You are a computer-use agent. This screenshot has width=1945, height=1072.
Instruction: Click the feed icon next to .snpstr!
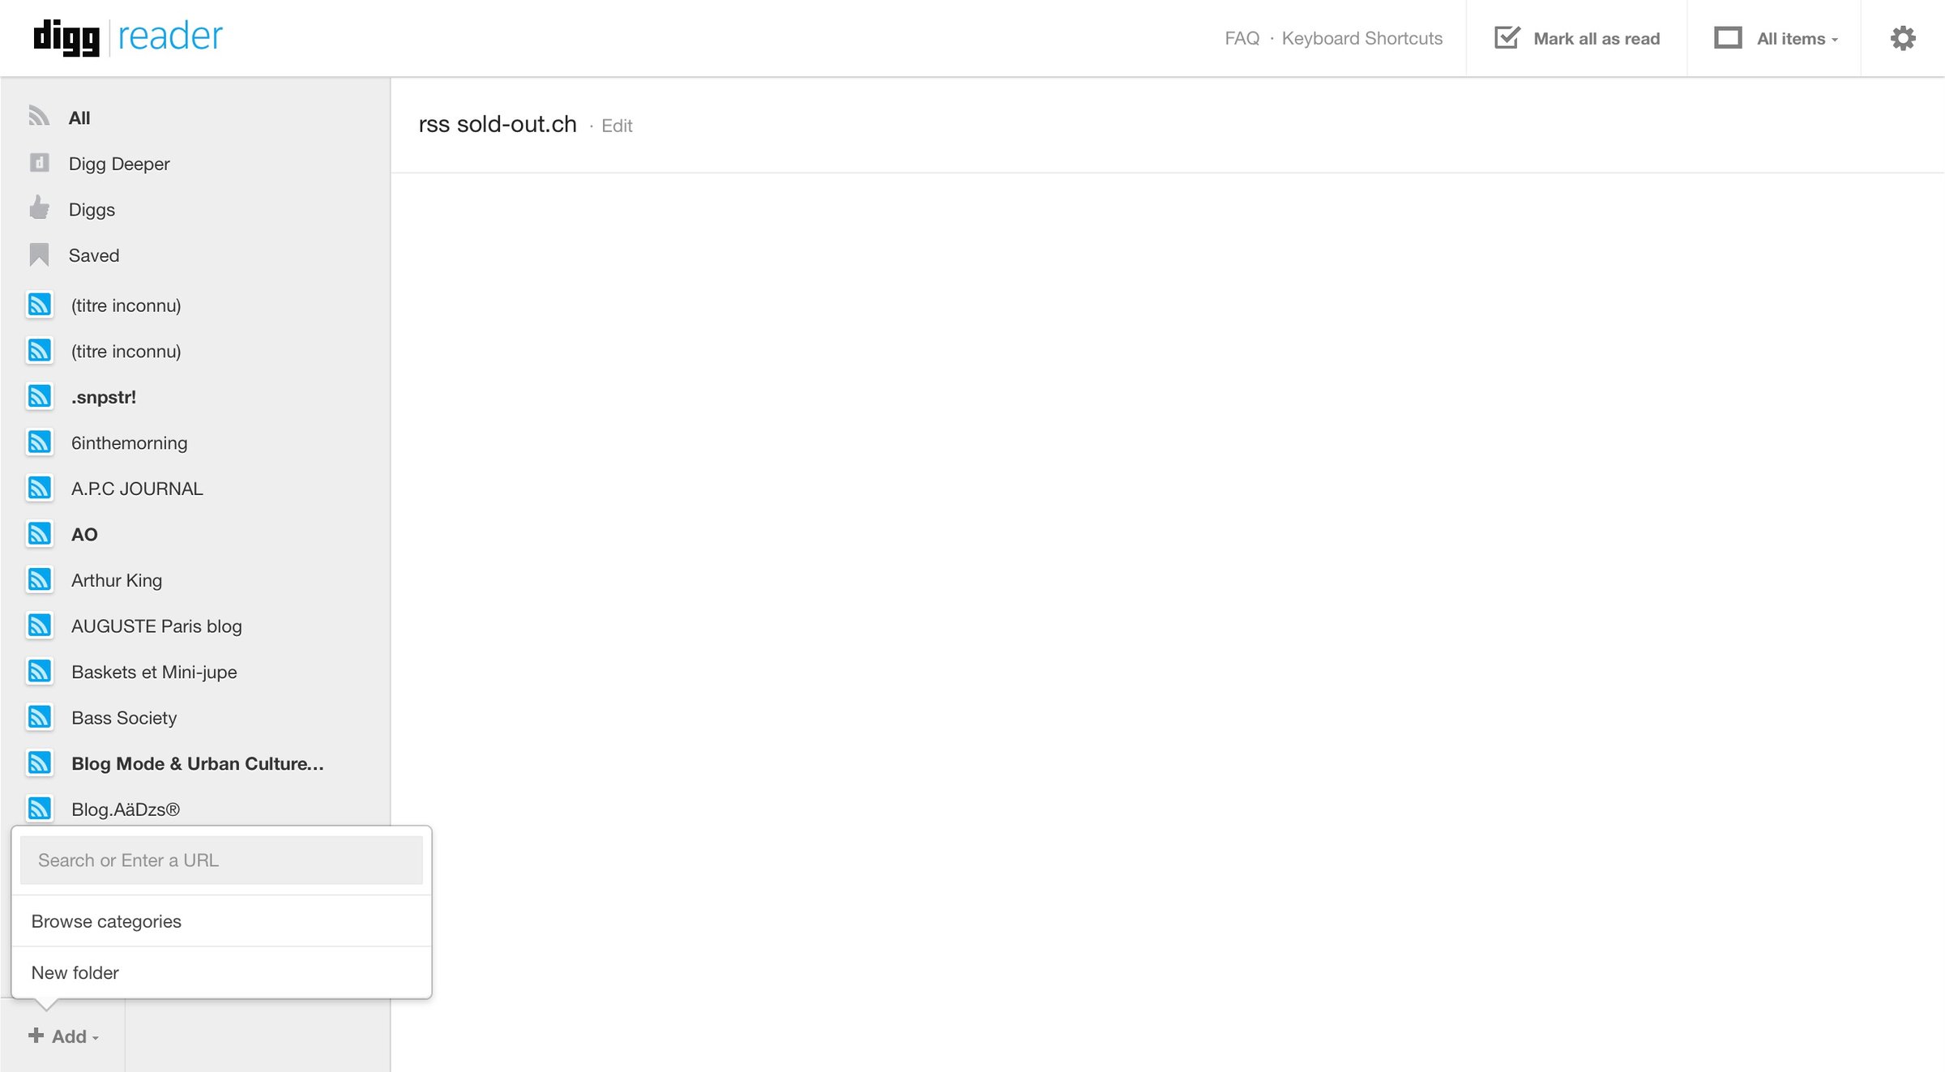tap(40, 396)
